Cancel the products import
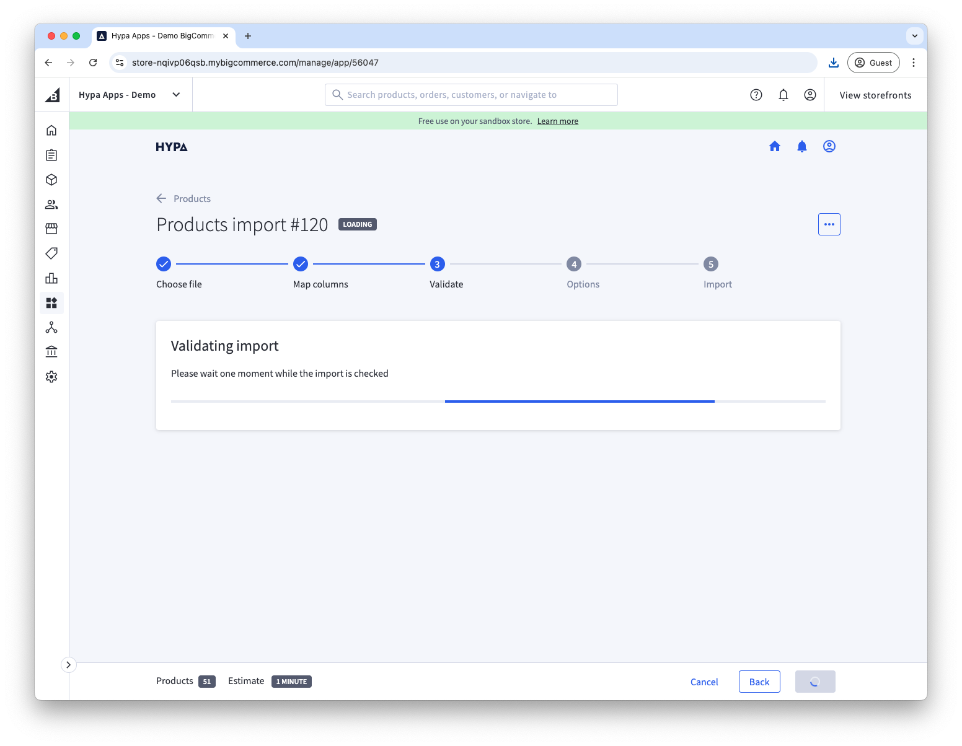This screenshot has height=746, width=962. 704,682
